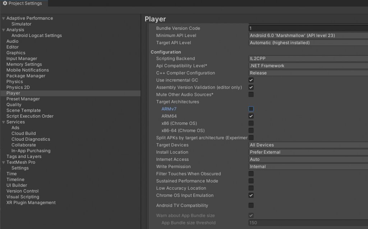
Task: Open the Target API Level dropdown
Action: (x=308, y=43)
